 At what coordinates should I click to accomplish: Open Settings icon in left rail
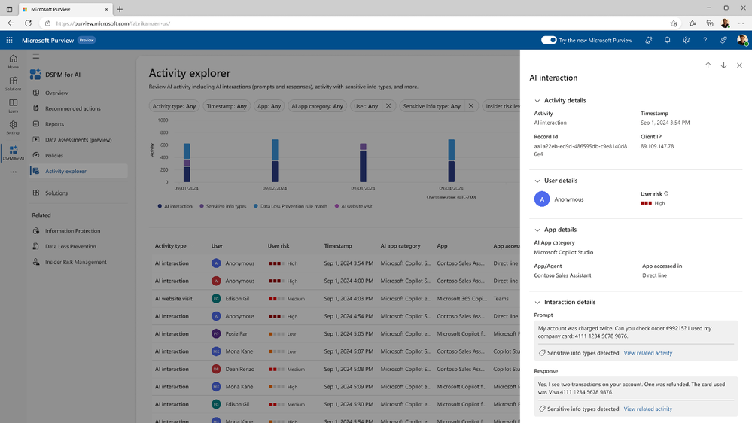point(13,127)
